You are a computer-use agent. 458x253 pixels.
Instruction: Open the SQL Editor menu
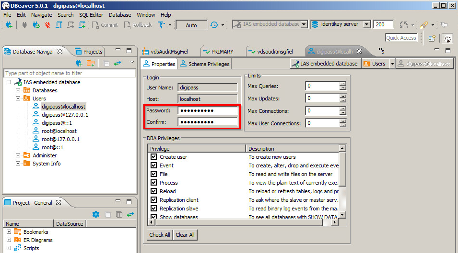coord(91,15)
